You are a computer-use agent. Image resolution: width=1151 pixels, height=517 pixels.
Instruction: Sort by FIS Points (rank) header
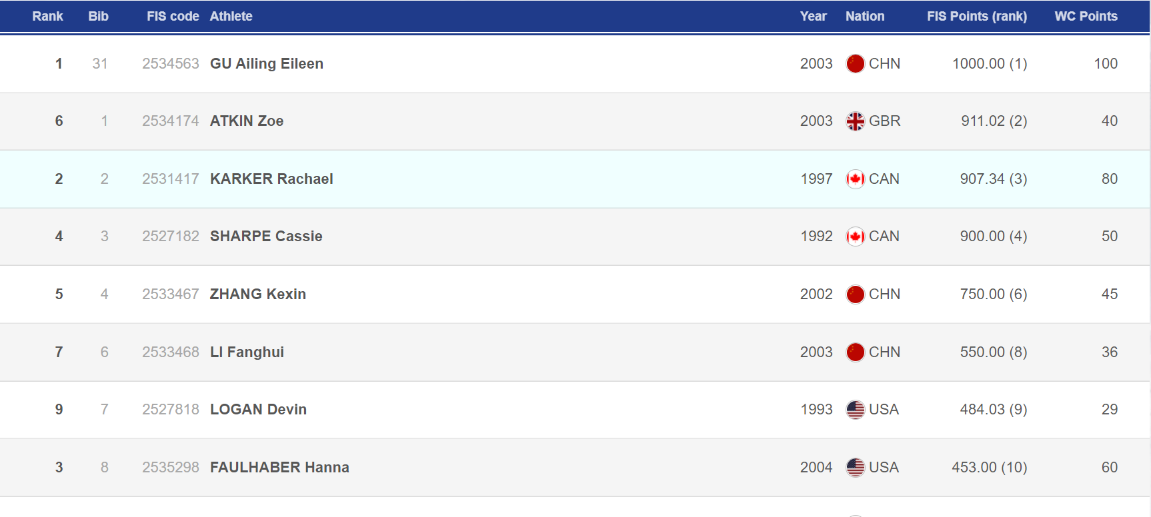point(976,16)
